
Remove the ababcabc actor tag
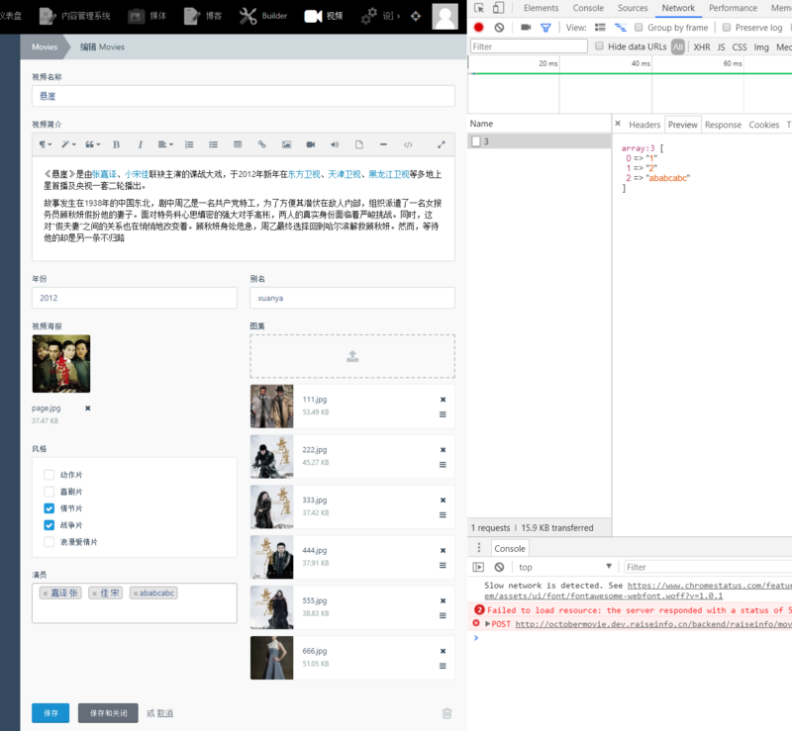point(136,594)
